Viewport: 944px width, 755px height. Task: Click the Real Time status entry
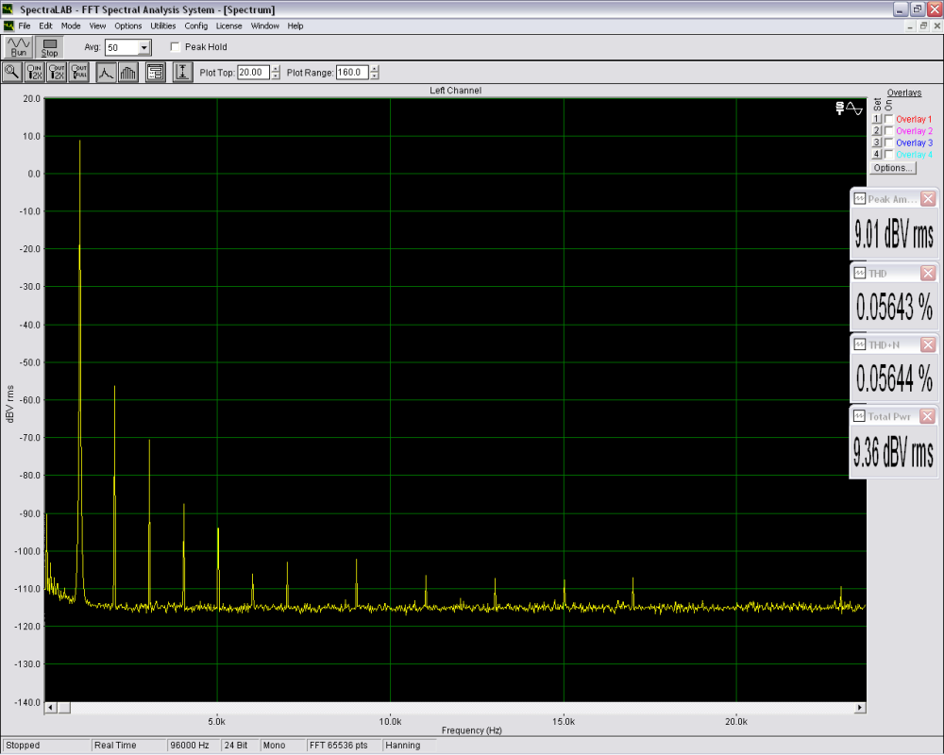pyautogui.click(x=128, y=746)
